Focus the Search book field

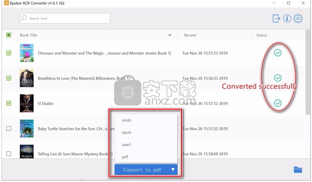tap(65, 18)
